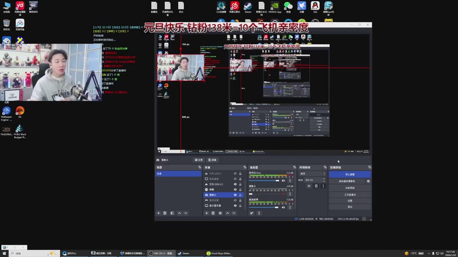Screen dimensions: 458x257
Task: Pop out the Sources dock using its float icon
Action: click(x=245, y=167)
